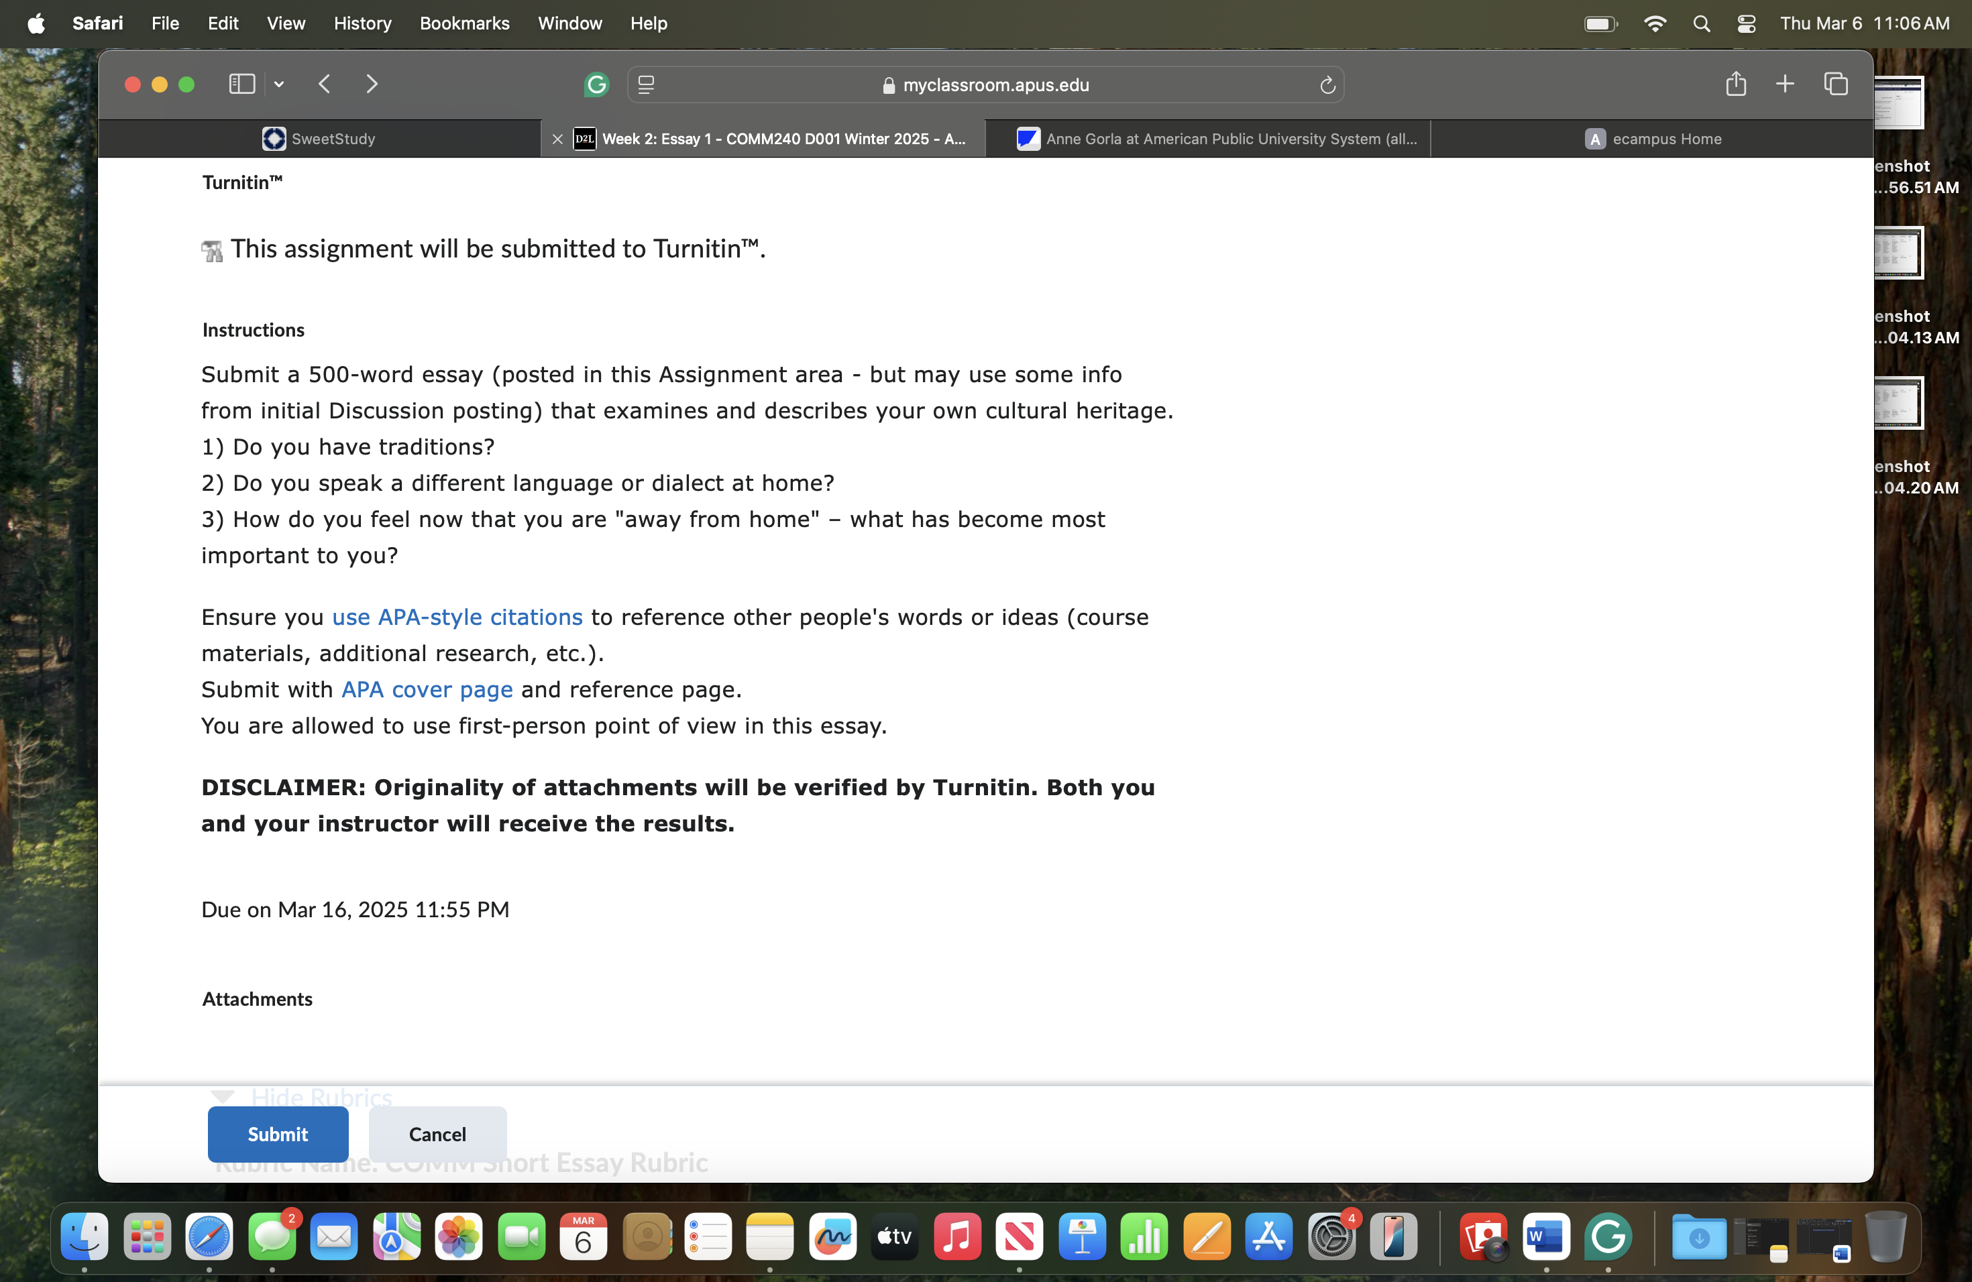Launch FaceTime from the Dock

tap(522, 1237)
